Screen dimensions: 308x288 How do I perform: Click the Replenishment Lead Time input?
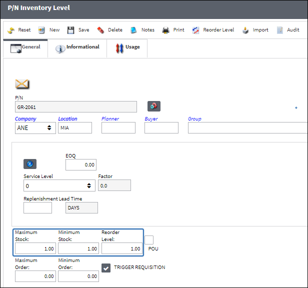tap(37, 207)
